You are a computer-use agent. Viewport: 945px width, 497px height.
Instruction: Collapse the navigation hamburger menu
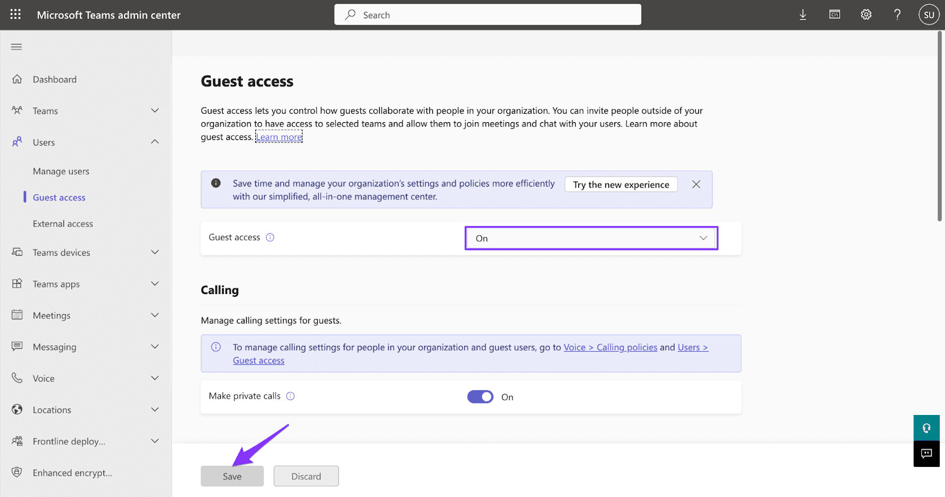pyautogui.click(x=17, y=47)
